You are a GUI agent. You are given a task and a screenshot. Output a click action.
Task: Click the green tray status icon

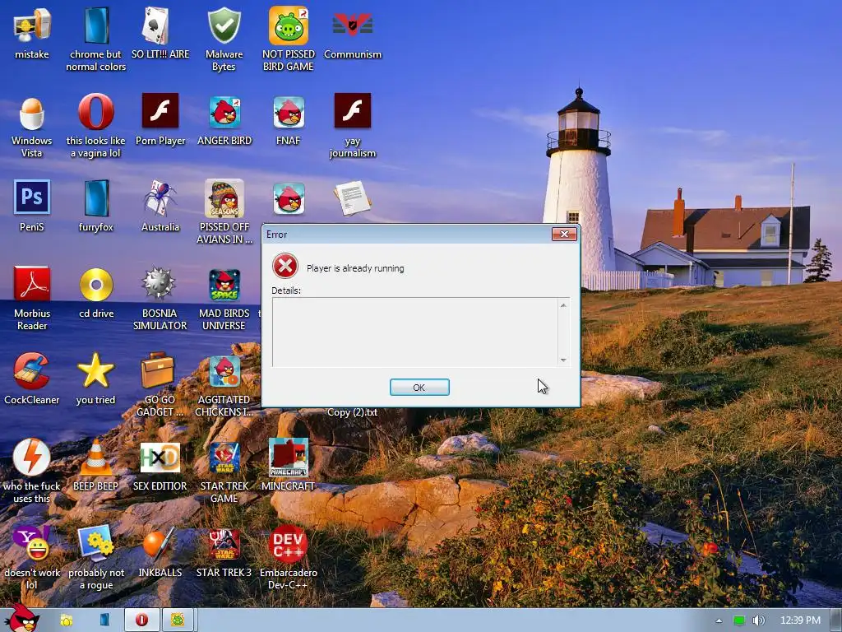tap(739, 620)
